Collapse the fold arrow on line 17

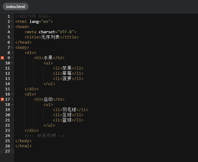coord(12,99)
